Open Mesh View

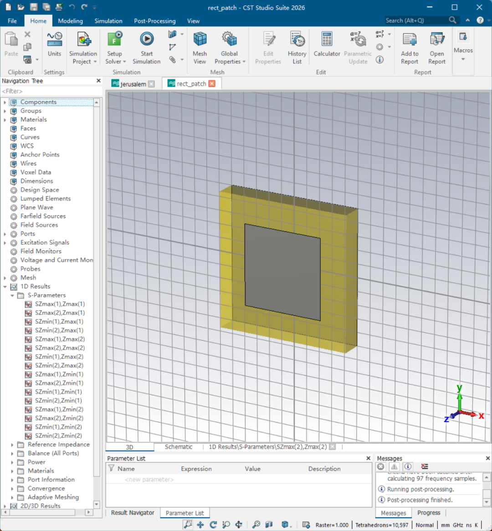pos(200,39)
